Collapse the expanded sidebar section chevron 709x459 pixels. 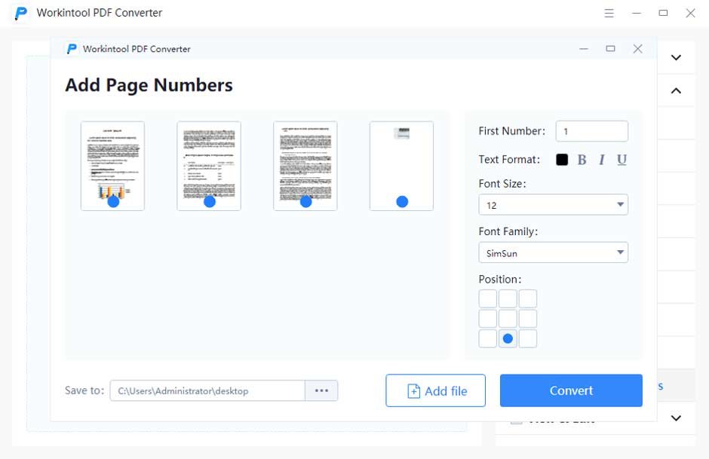[x=676, y=90]
